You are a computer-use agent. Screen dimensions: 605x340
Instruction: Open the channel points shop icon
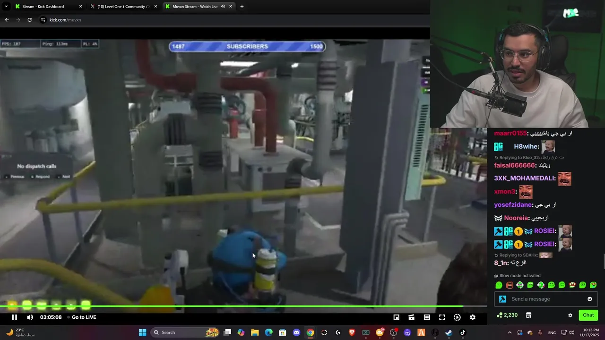coord(528,315)
